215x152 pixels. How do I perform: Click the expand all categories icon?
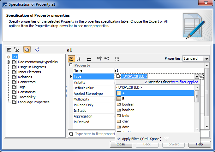click(99, 59)
